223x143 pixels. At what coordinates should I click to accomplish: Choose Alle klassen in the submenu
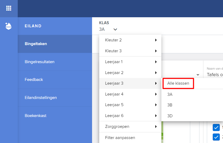(x=178, y=83)
